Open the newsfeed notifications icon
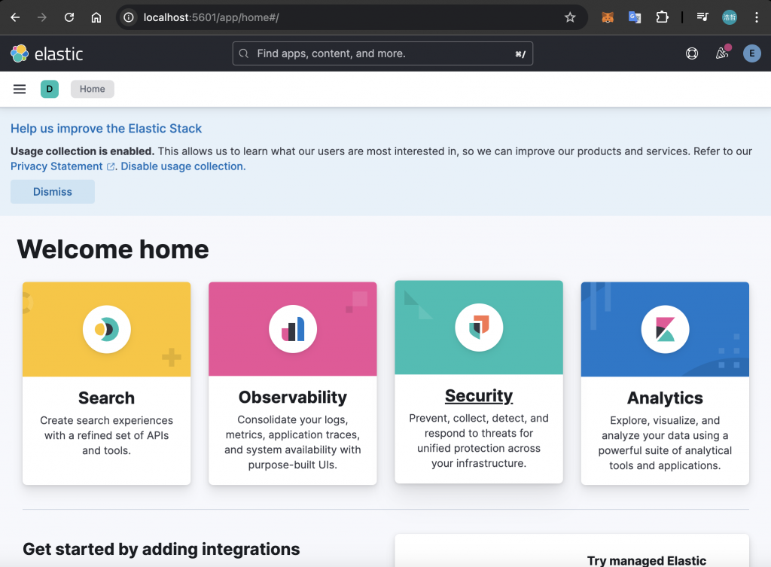Viewport: 771px width, 567px height. (x=722, y=53)
